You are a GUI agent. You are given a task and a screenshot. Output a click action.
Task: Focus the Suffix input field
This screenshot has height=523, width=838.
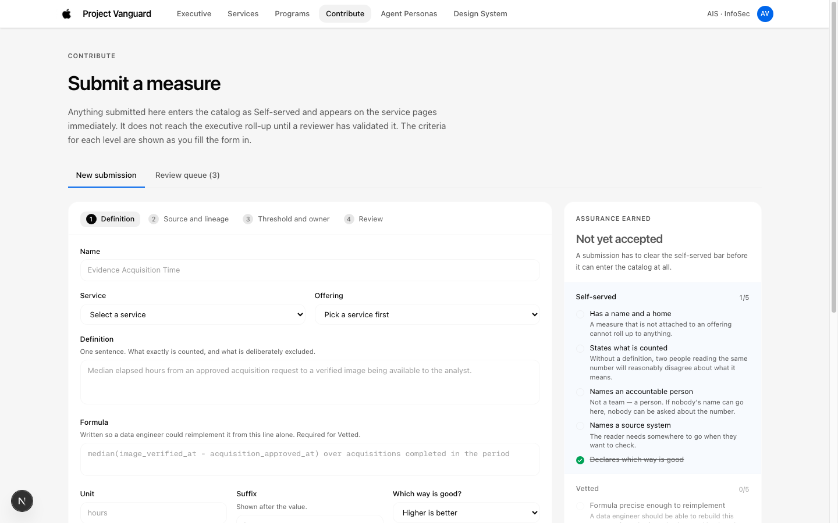pyautogui.click(x=310, y=519)
